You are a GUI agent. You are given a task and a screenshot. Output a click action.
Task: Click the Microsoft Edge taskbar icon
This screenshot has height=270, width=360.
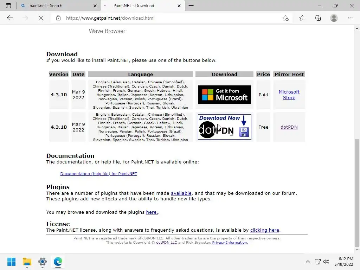58,262
